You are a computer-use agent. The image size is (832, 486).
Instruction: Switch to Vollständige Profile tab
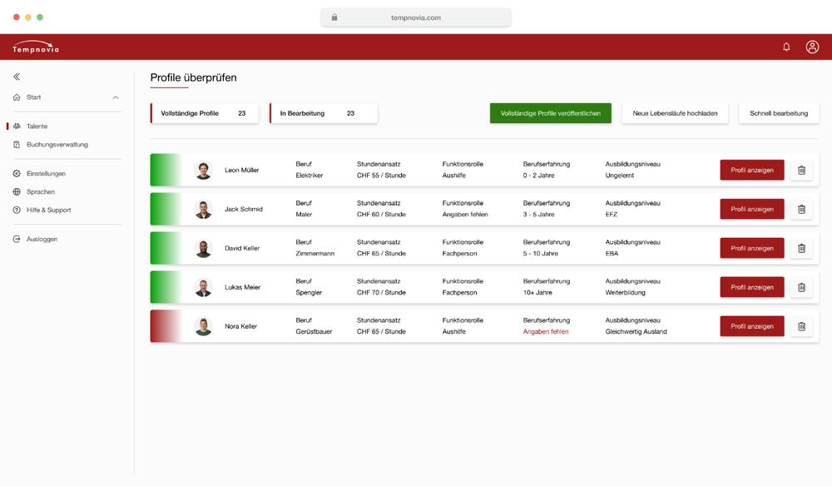[x=205, y=113]
